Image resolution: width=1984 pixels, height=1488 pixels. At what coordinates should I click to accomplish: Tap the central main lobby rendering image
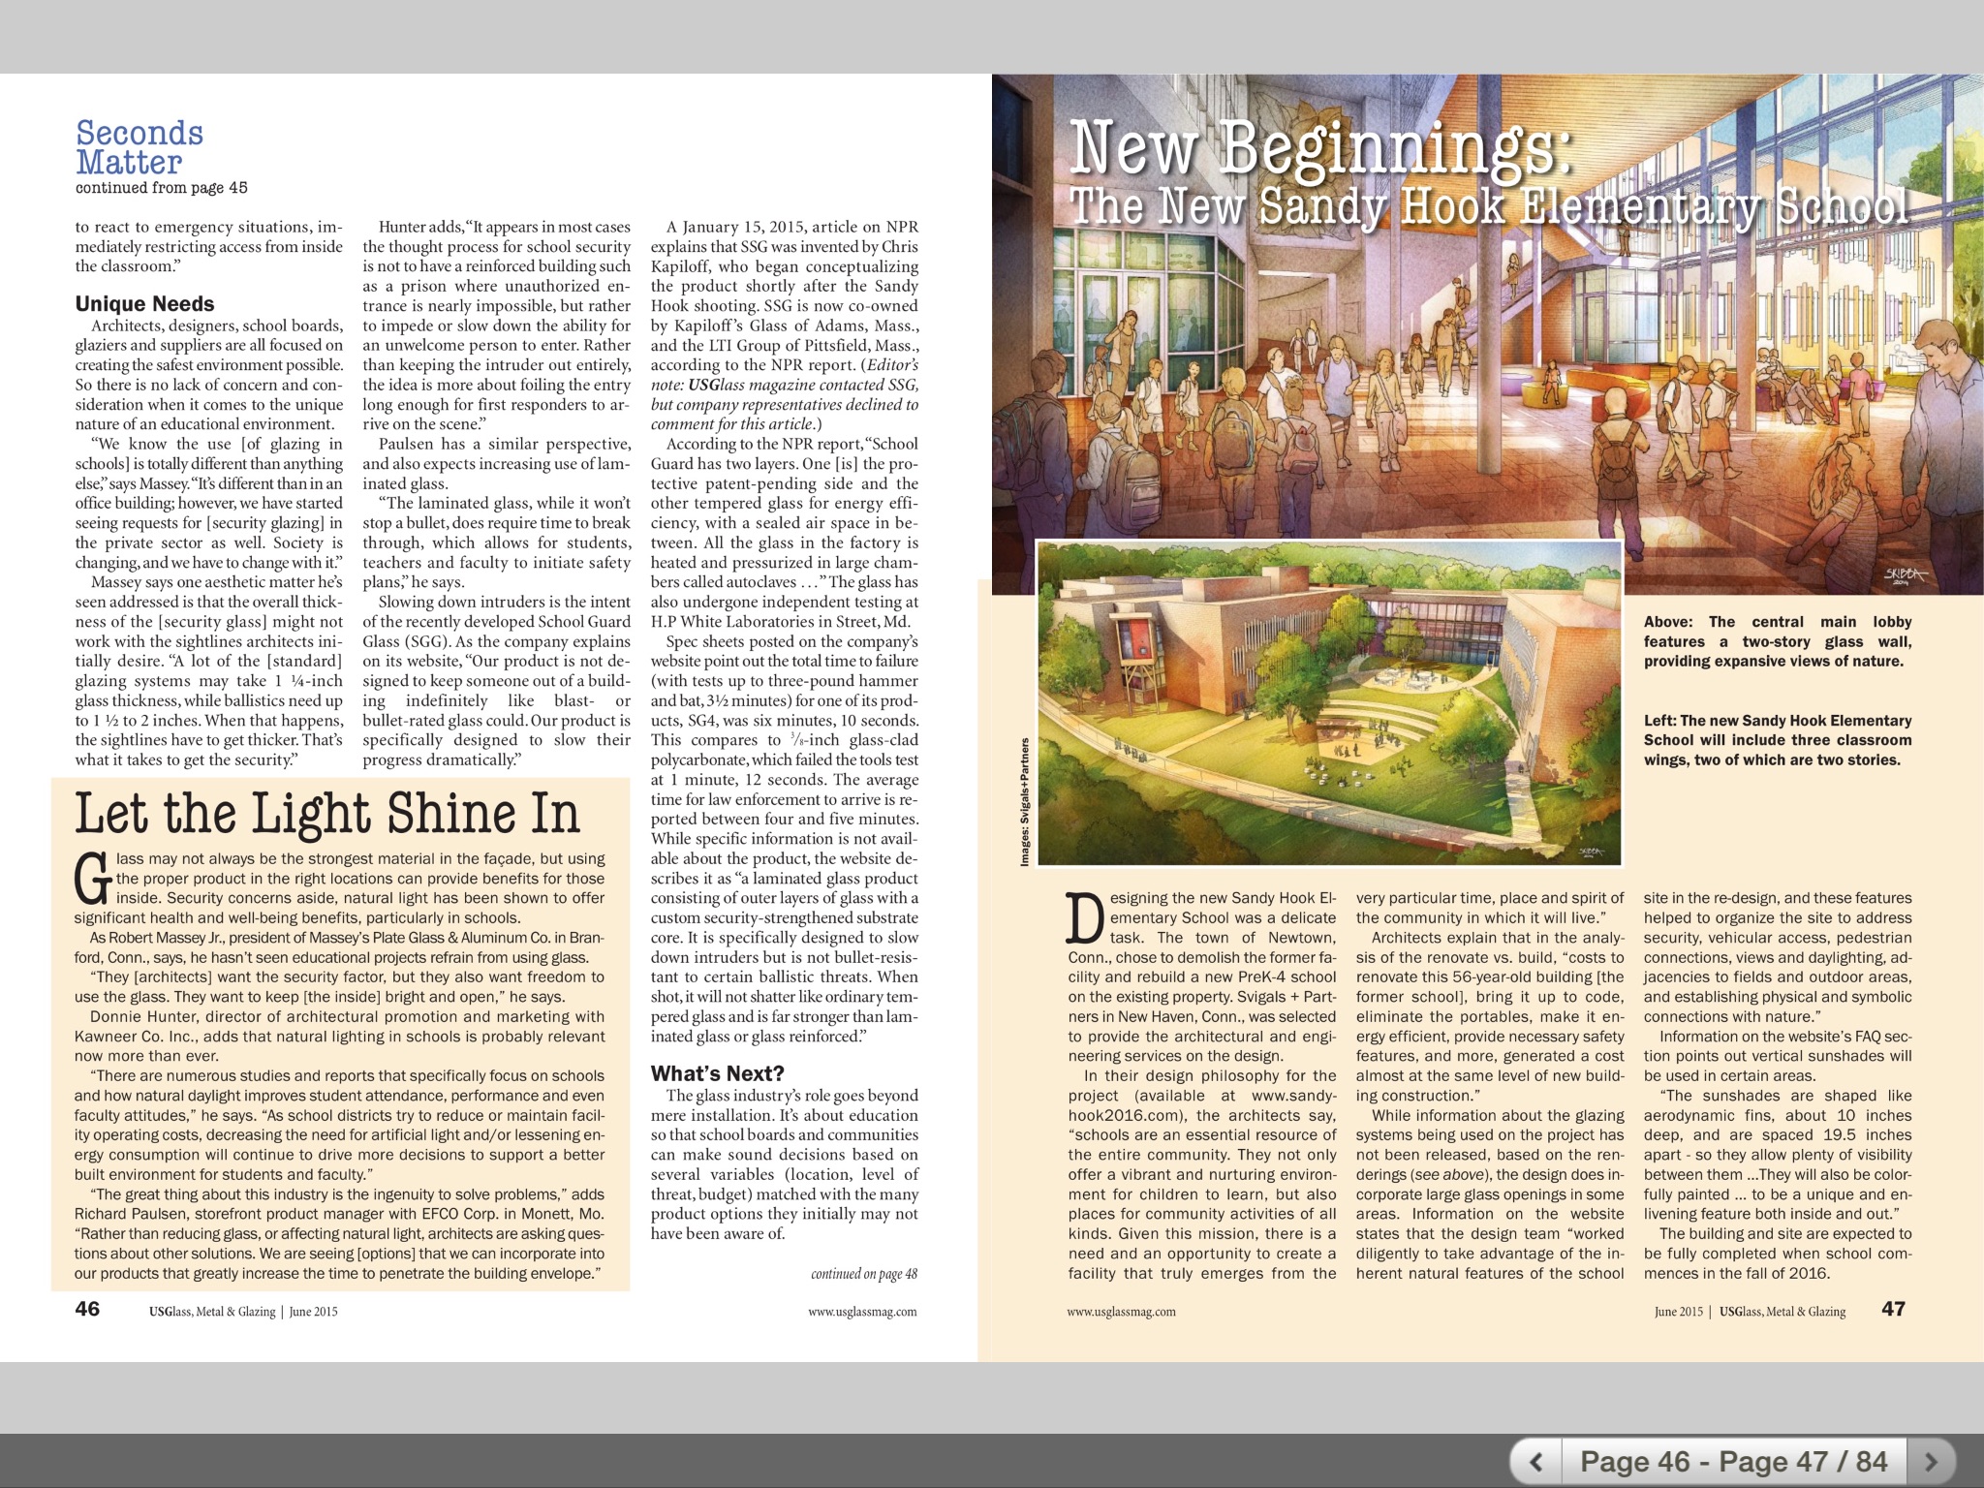[x=1492, y=387]
